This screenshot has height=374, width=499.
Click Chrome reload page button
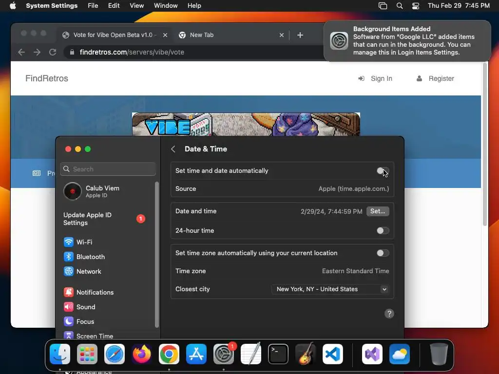click(x=53, y=52)
